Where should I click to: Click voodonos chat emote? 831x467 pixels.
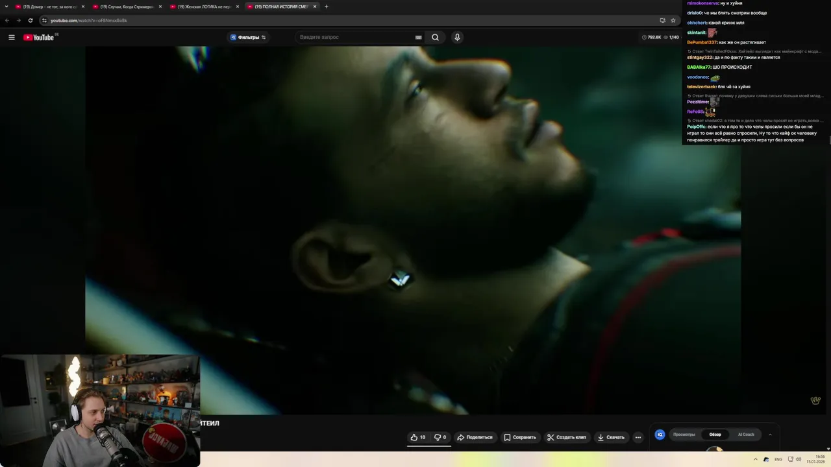715,78
